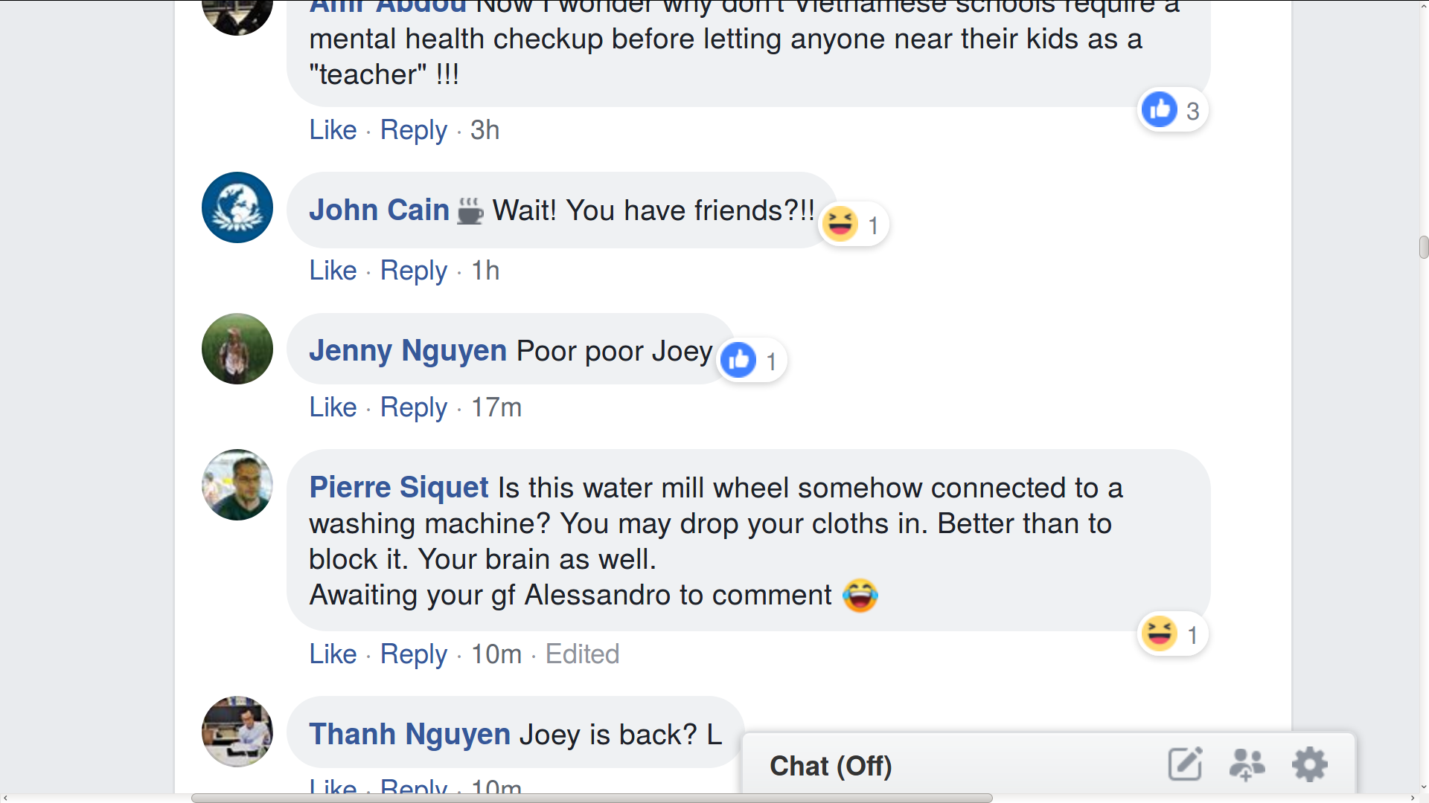The image size is (1429, 803).
Task: Click the 17m timestamp on Jenny's comment
Action: 496,407
